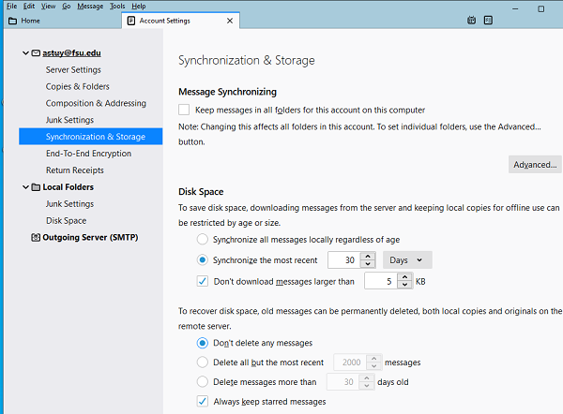563x414 pixels.
Task: Decrease the 30 days old stepper
Action: pyautogui.click(x=367, y=386)
